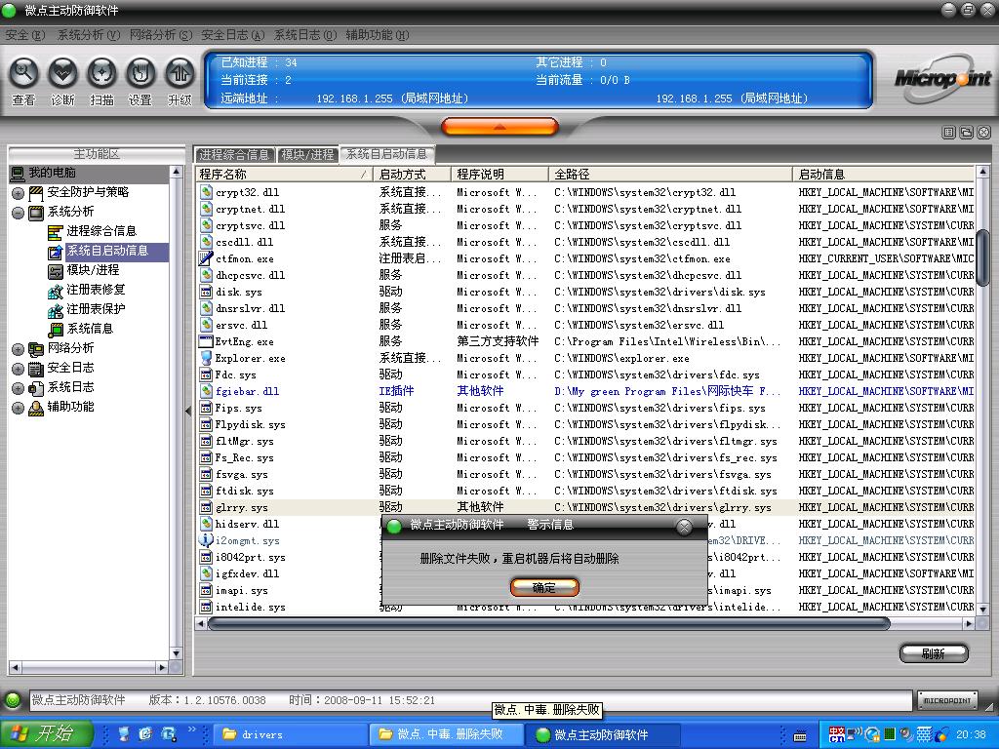This screenshot has height=749, width=999.
Task: Select the Explorer.exe row icon
Action: (205, 357)
